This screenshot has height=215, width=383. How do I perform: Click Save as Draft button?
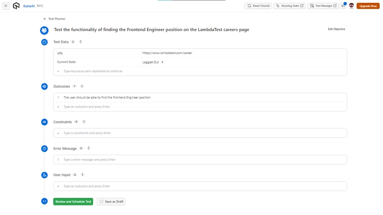111,202
